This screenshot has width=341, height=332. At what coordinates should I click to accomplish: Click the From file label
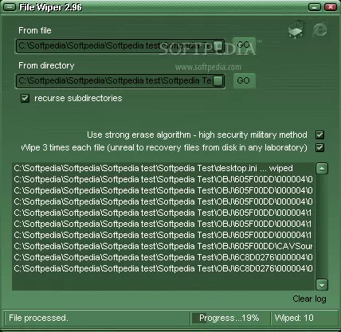pyautogui.click(x=35, y=30)
